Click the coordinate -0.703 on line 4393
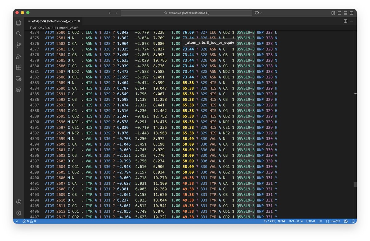 click(124, 139)
